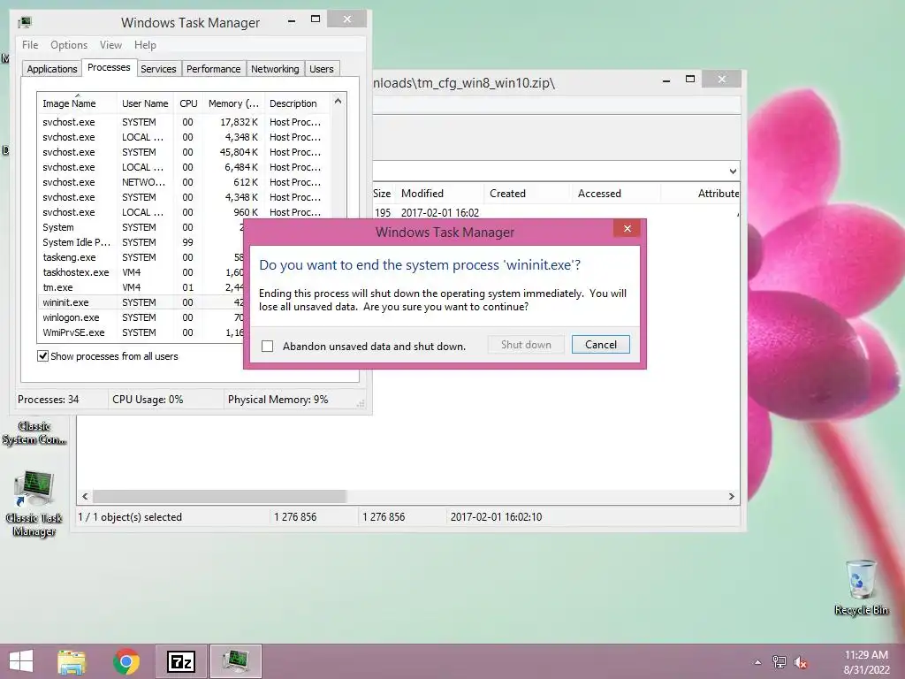
Task: Open the muted volume tray icon
Action: (x=801, y=662)
